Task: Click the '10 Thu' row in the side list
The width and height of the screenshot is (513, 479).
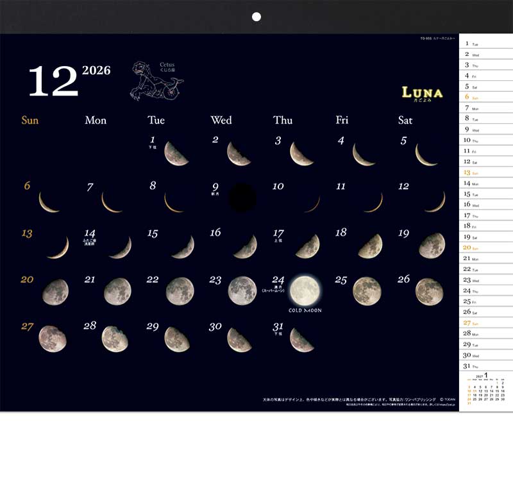Action: coord(486,140)
